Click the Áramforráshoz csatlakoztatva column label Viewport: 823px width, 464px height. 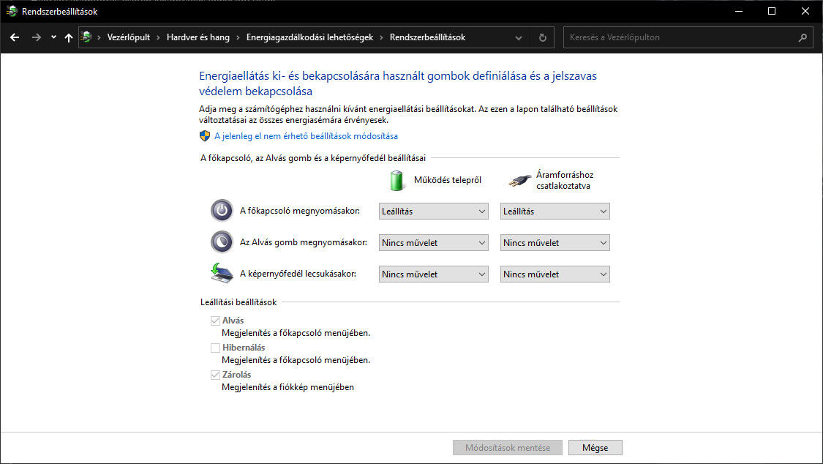[564, 180]
